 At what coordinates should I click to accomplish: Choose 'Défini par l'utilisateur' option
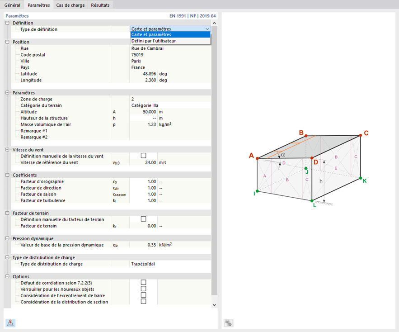(x=170, y=41)
